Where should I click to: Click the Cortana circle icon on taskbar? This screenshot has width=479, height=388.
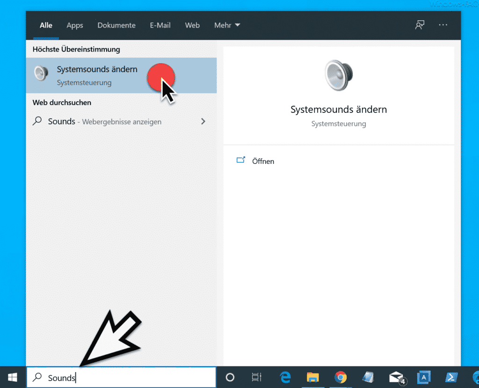230,377
